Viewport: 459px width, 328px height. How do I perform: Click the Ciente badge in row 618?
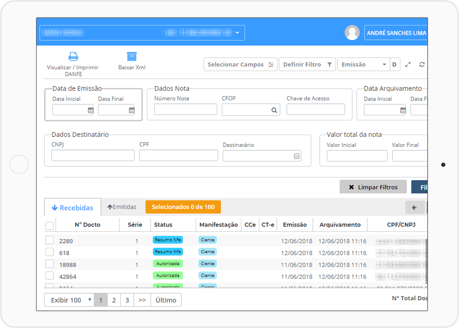click(x=208, y=252)
